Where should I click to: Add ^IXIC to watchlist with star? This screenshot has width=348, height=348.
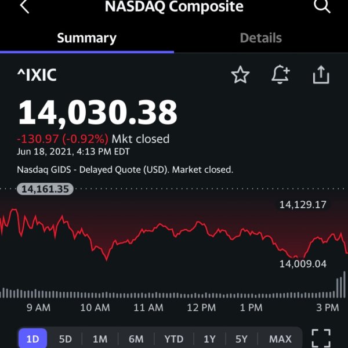click(240, 75)
